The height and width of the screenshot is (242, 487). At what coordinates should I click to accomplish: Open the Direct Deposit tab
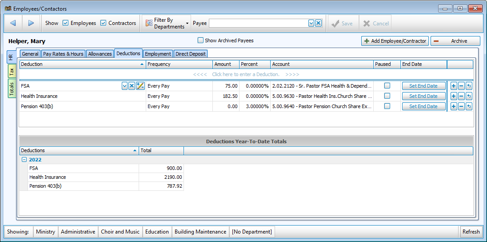(x=191, y=54)
